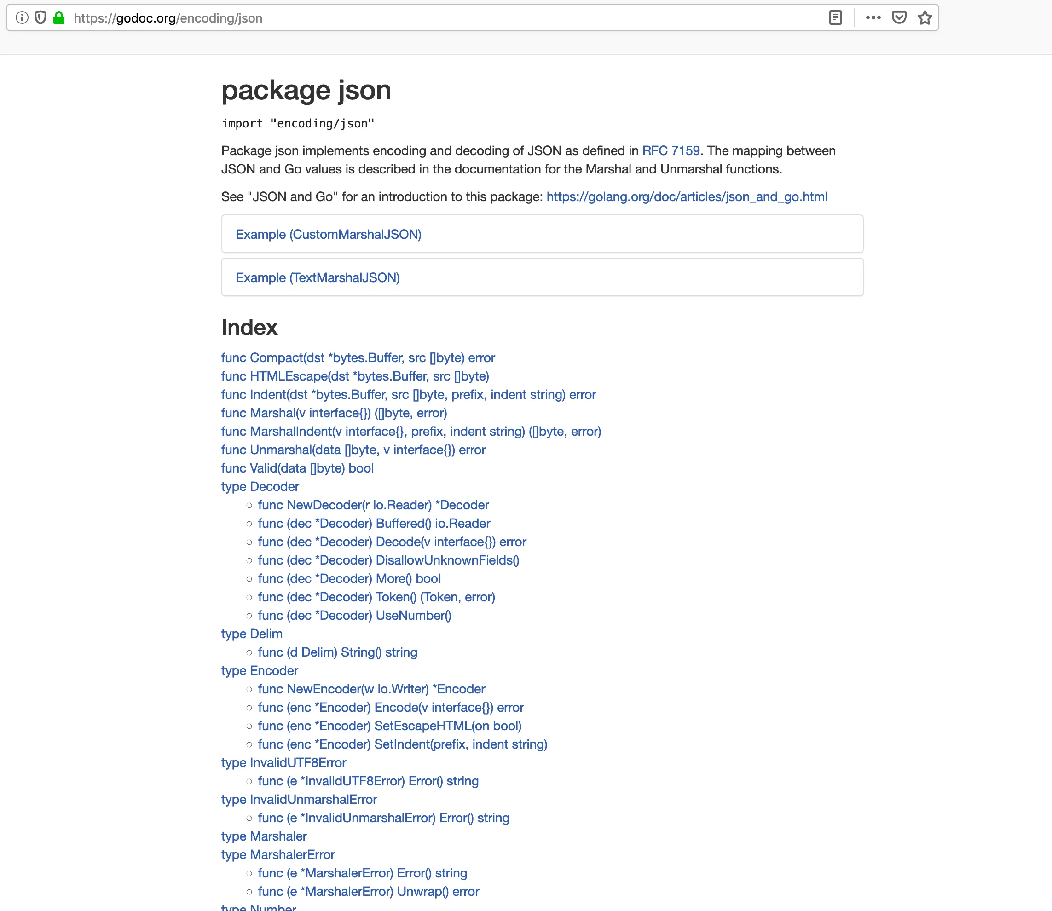
Task: Open the type Decoder documentation
Action: point(259,486)
